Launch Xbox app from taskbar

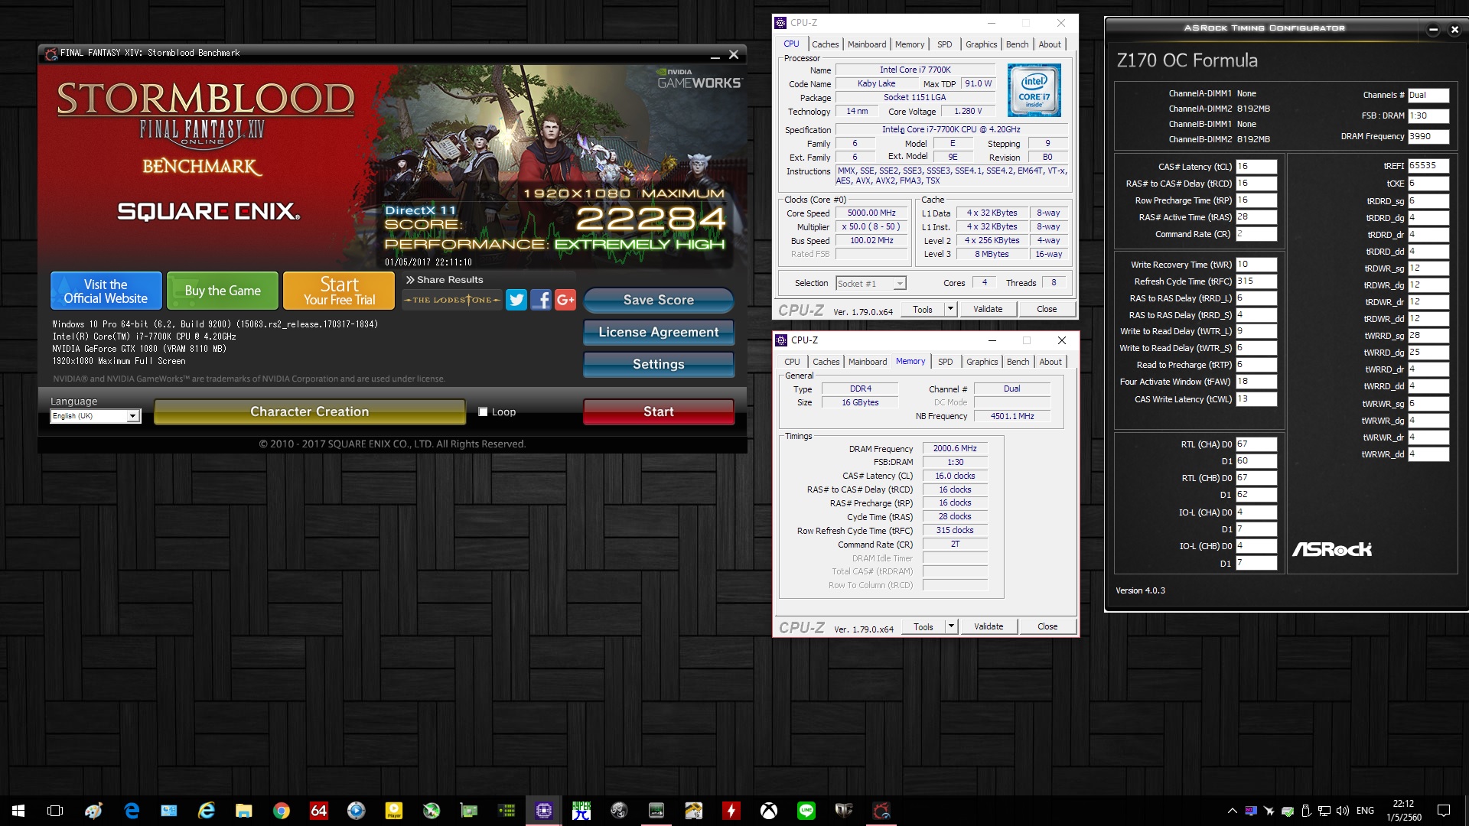pos(769,811)
